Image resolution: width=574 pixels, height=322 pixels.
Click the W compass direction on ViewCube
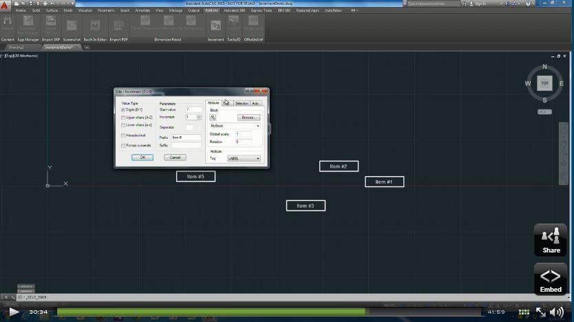coord(528,83)
